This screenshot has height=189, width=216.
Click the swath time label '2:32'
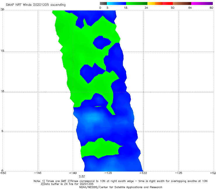(82, 176)
